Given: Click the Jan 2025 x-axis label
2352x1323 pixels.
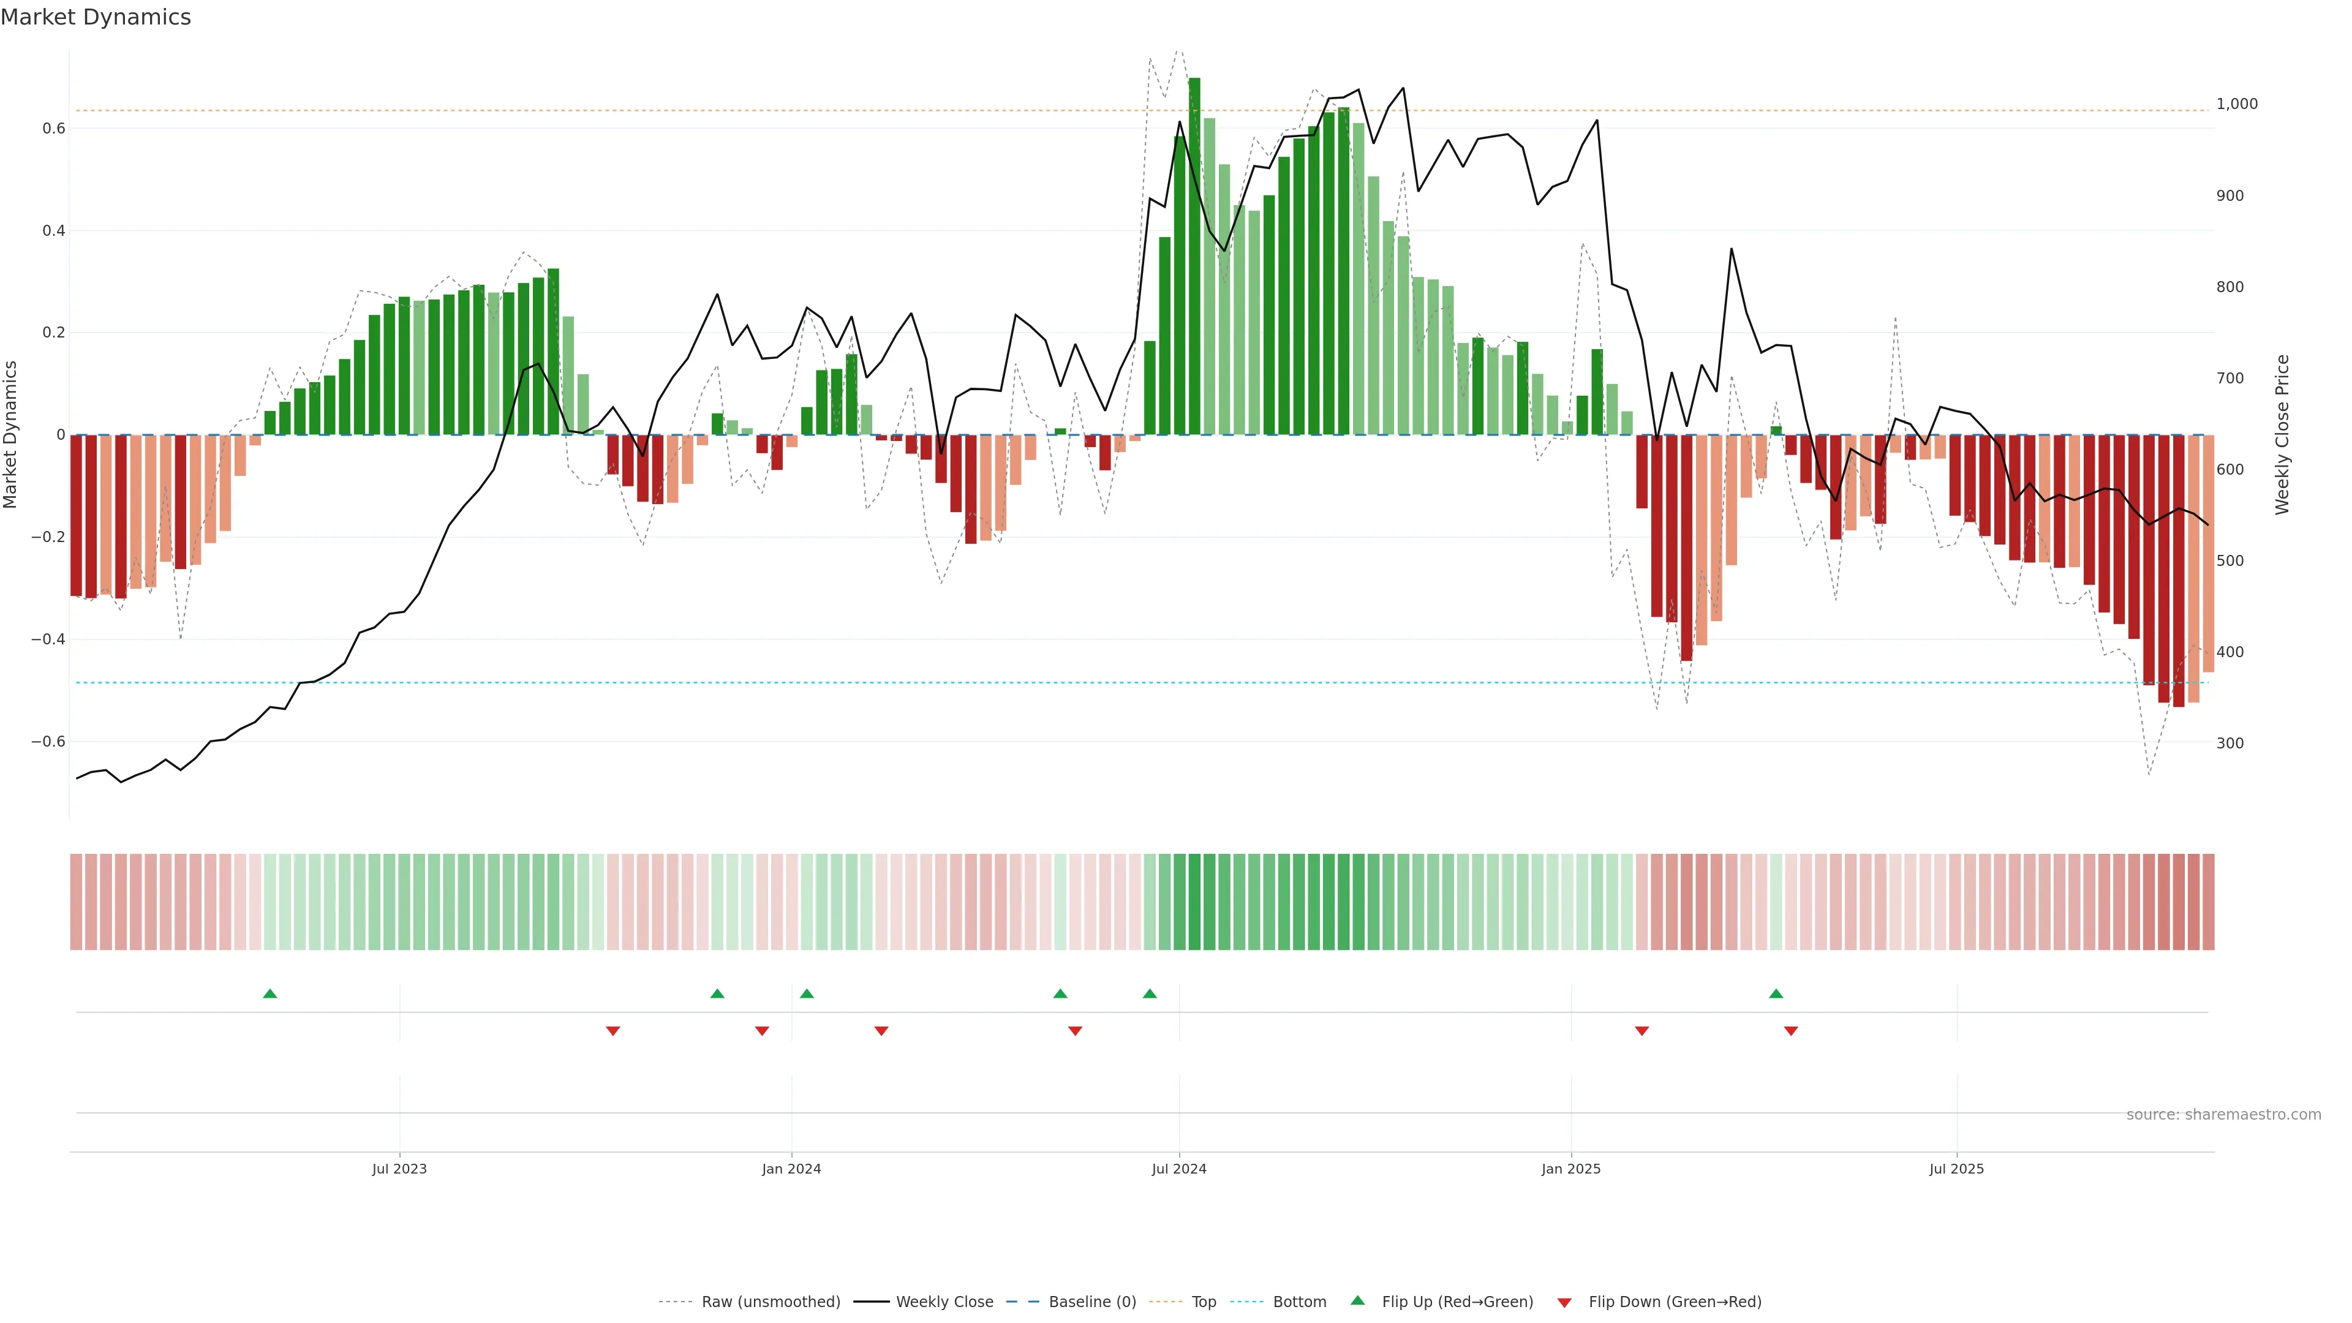Looking at the screenshot, I should [x=1570, y=1169].
